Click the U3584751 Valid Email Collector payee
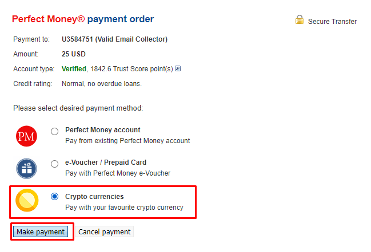Image resolution: width=371 pixels, height=252 pixels. (x=114, y=39)
